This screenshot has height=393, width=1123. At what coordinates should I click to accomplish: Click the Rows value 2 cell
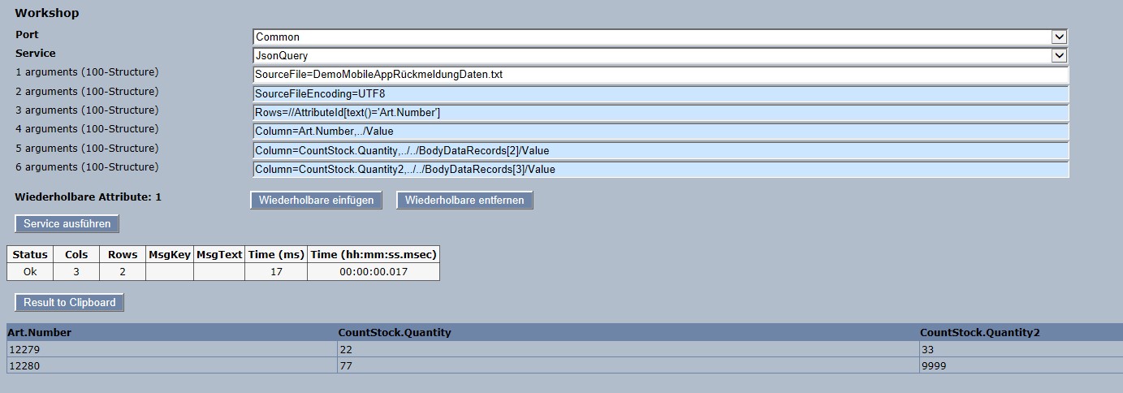(x=123, y=272)
